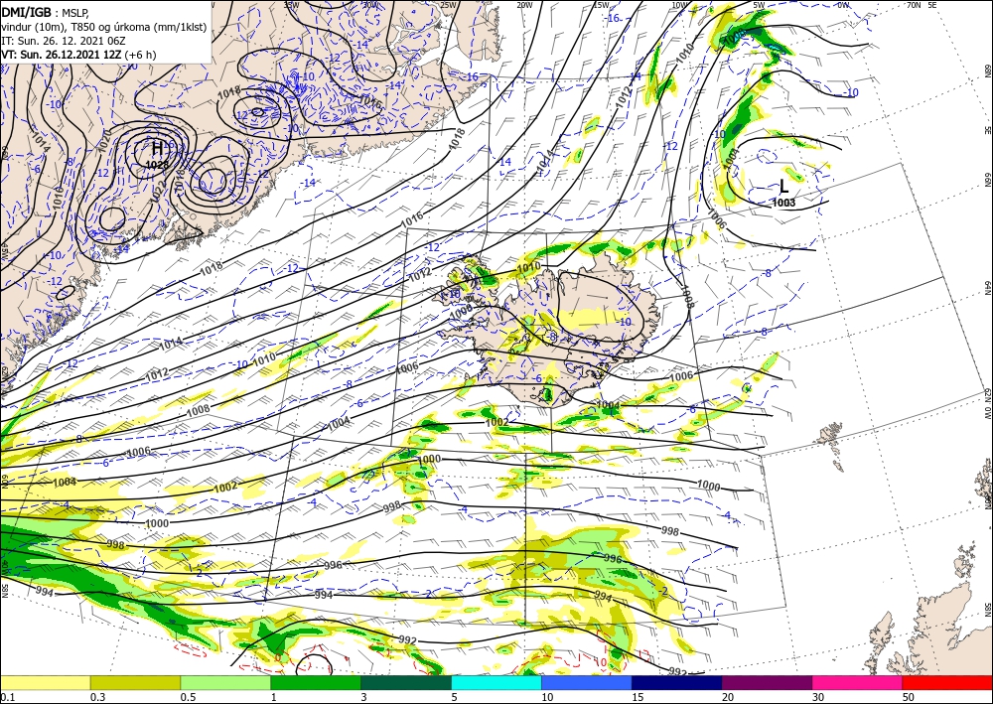Click the '30' legend value
The width and height of the screenshot is (993, 704).
818,697
